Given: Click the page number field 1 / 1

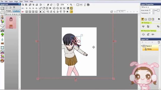Looking at the screenshot, I should coord(121,11).
